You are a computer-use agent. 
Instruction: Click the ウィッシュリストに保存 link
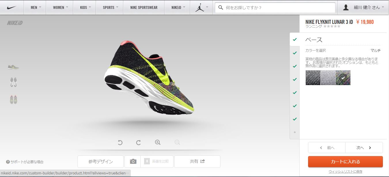(x=345, y=172)
